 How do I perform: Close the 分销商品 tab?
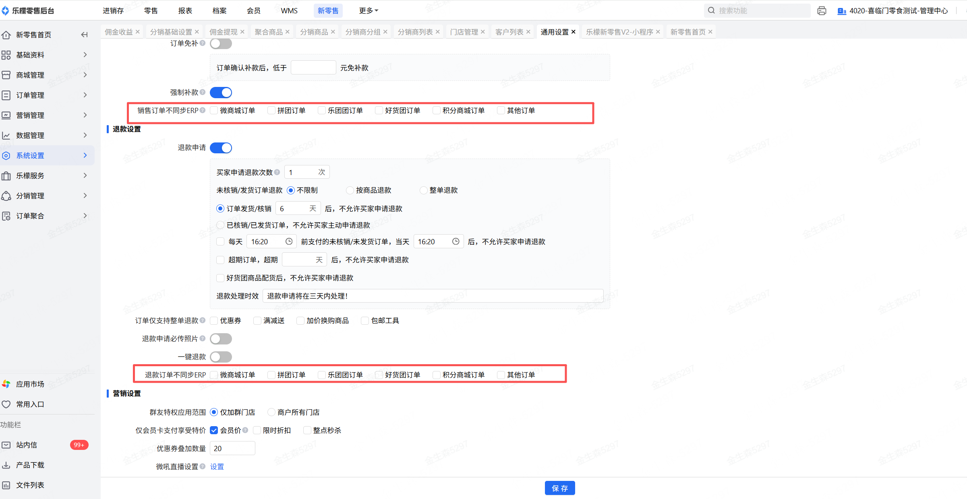(333, 32)
